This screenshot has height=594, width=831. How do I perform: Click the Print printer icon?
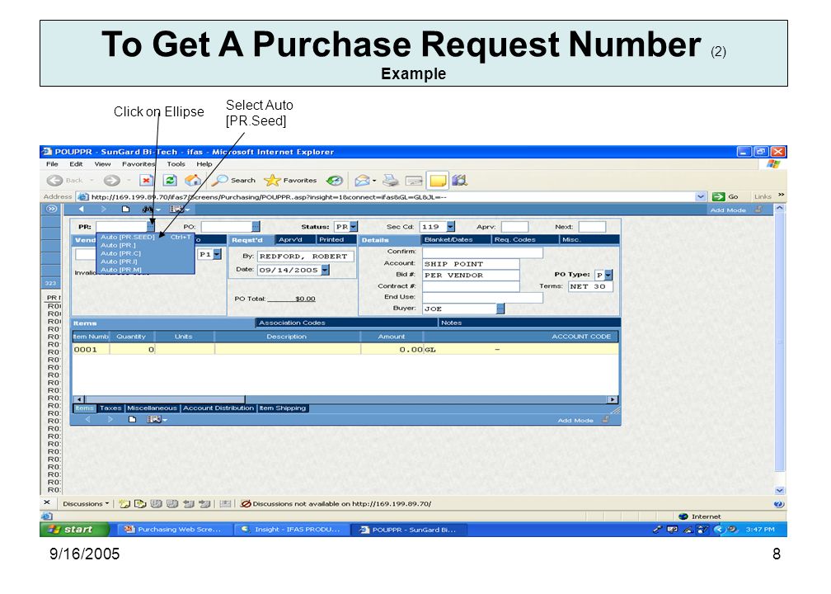391,181
